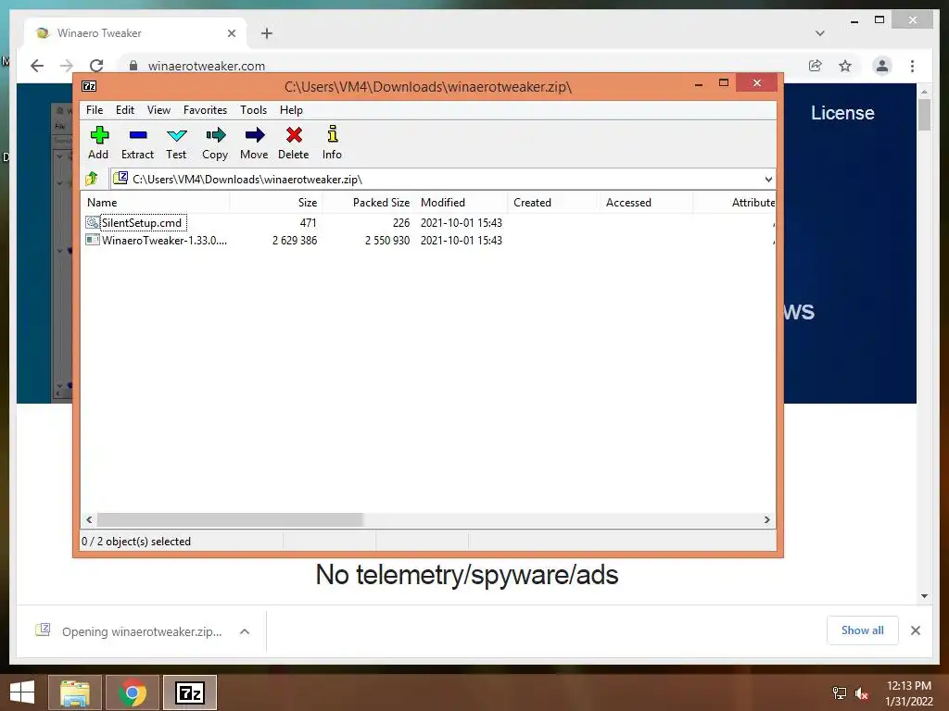
Task: Click Chrome's forward navigation arrow
Action: (67, 66)
